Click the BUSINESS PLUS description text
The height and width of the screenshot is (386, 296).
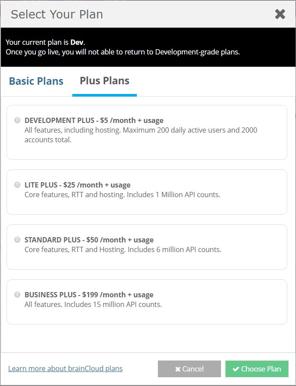(x=92, y=304)
